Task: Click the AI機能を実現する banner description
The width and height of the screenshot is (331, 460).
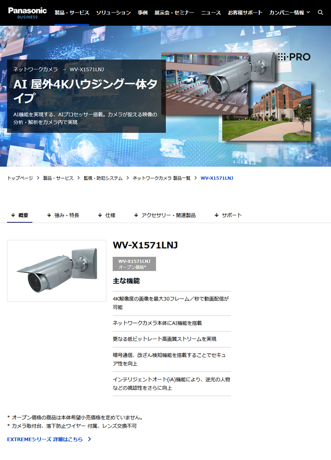Action: coord(86,118)
